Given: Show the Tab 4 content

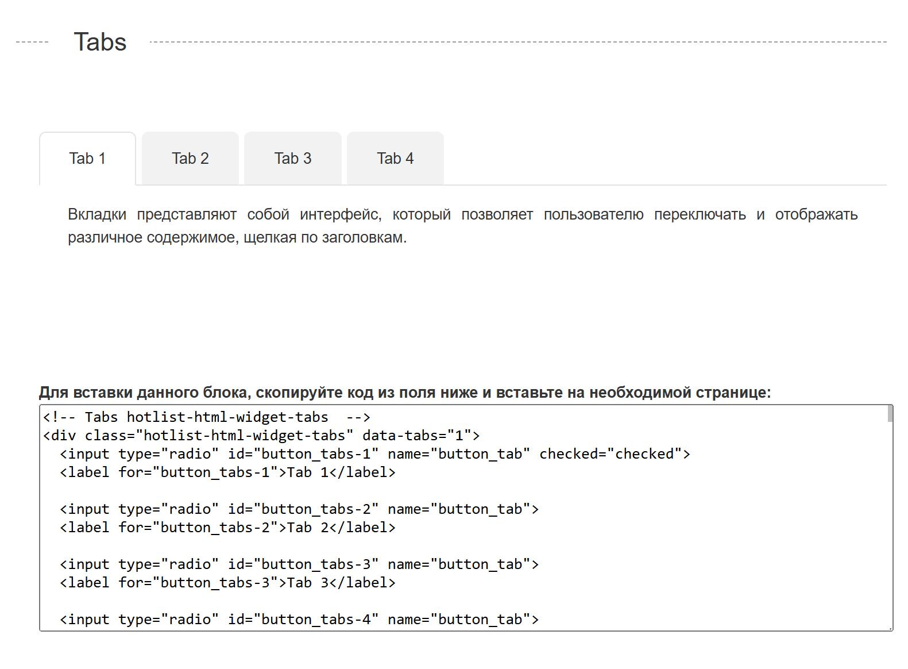Looking at the screenshot, I should [395, 159].
